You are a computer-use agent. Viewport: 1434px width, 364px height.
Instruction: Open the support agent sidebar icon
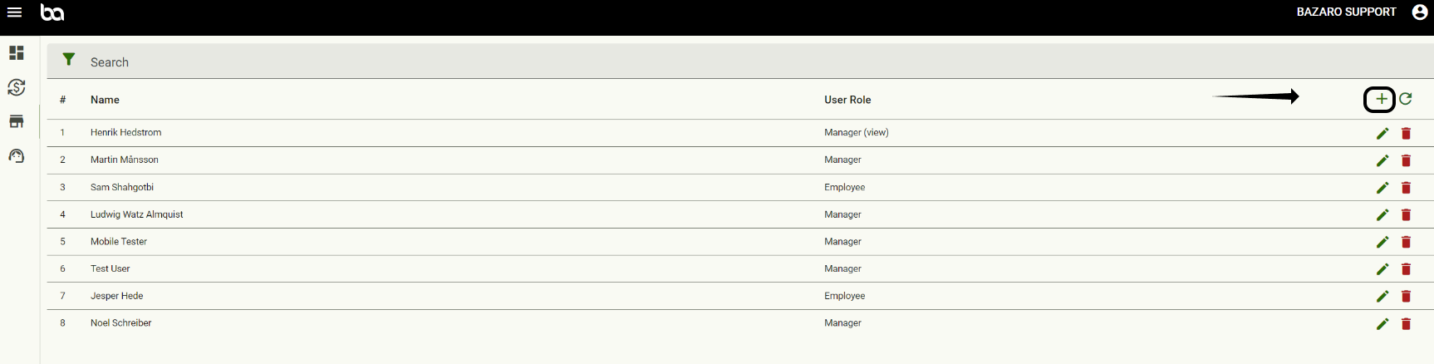[x=17, y=156]
